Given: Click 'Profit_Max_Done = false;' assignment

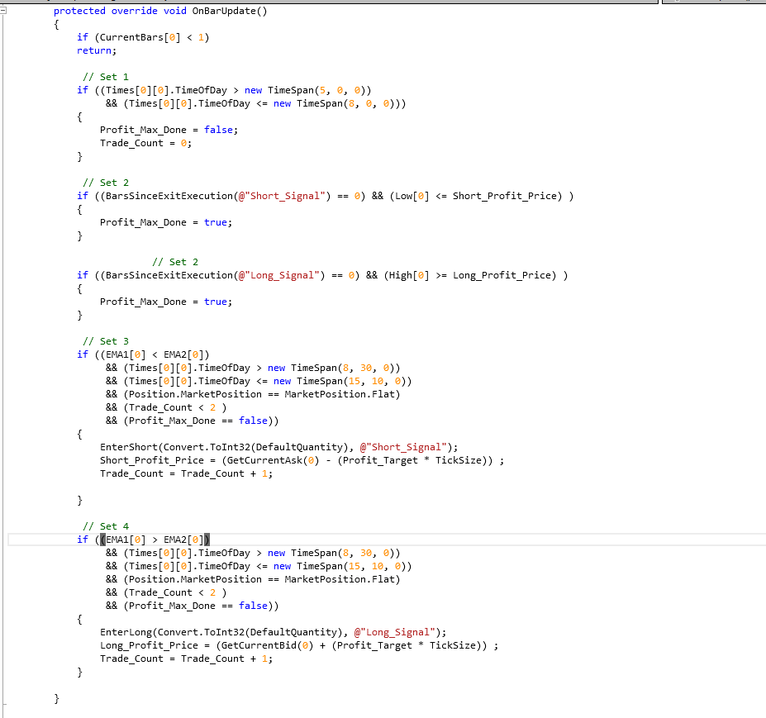Looking at the screenshot, I should 169,130.
